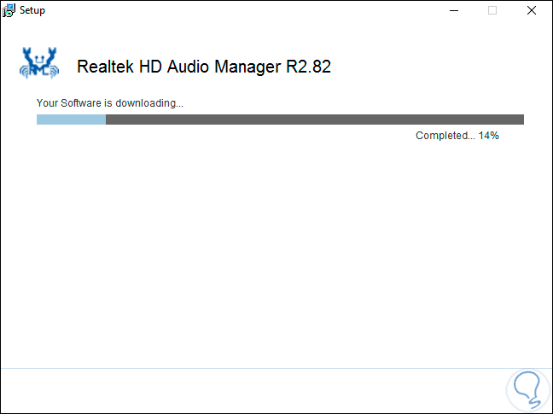
Task: Click the greyed-out maximize button
Action: coord(492,10)
